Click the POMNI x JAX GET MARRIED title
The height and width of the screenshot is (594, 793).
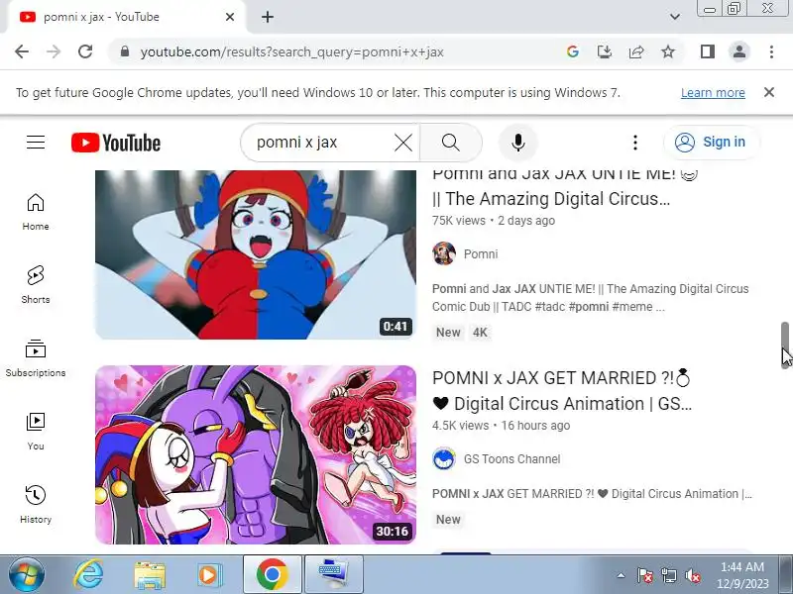pyautogui.click(x=562, y=391)
